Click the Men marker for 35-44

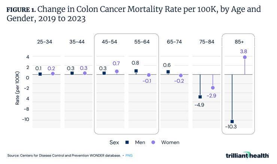click(72, 73)
